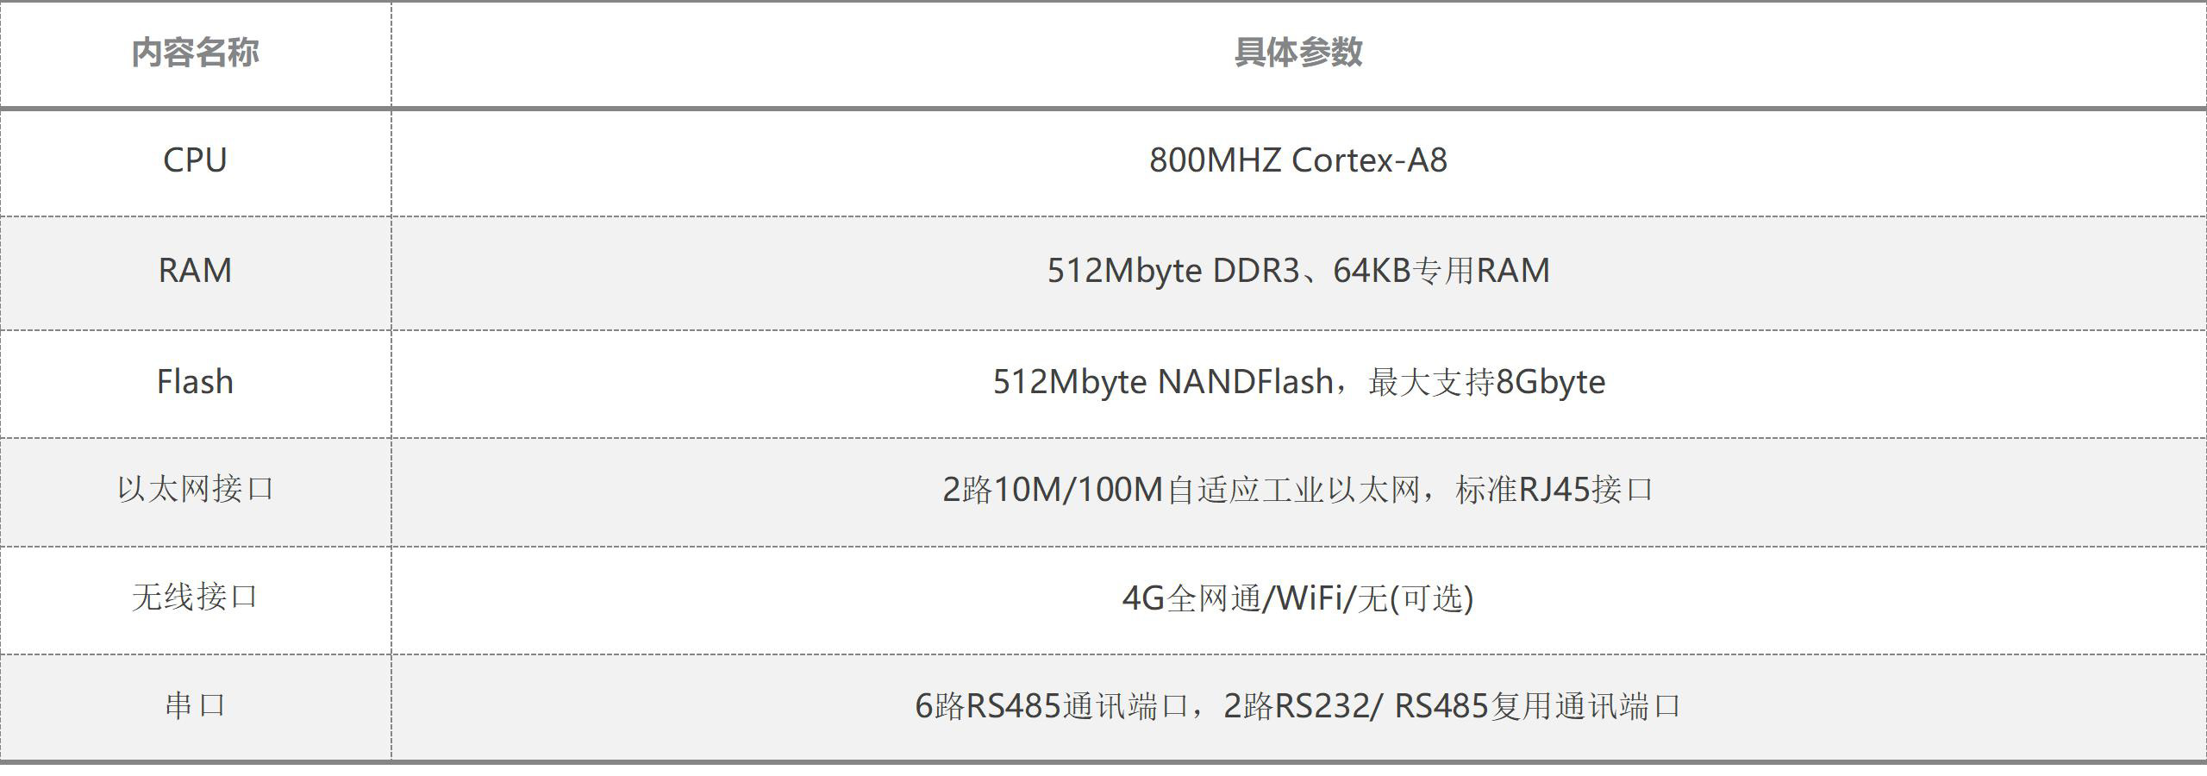
Task: Click the 2路RS232/ RS485复用通讯端口 text
Action: coord(1453,707)
